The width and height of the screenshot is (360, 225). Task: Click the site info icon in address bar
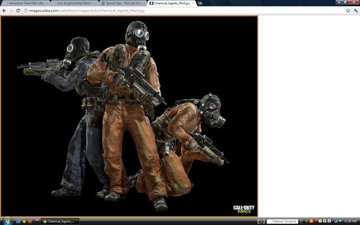pos(26,11)
